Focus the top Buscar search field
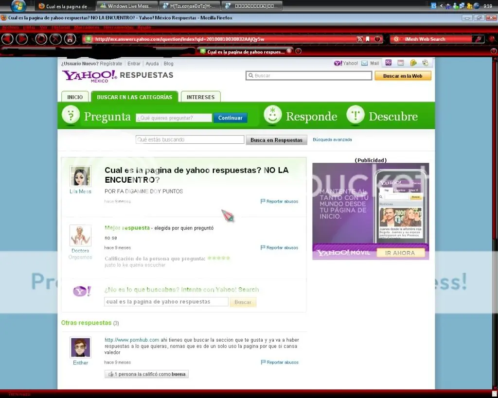 (309, 75)
